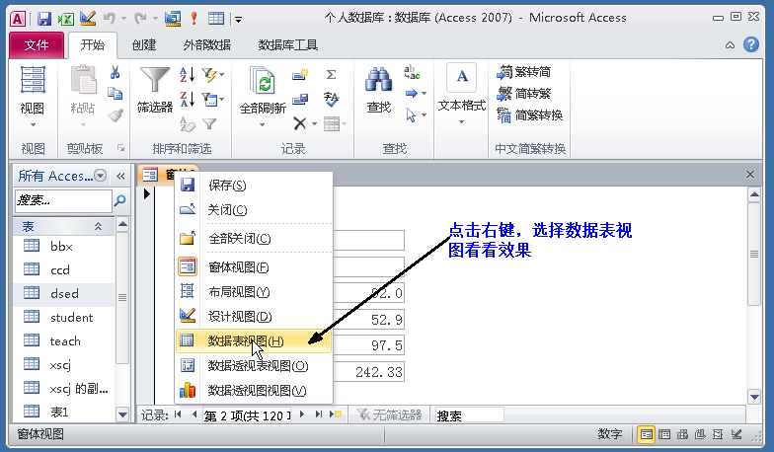Click the Totals sigma icon
The image size is (774, 452).
pyautogui.click(x=332, y=75)
